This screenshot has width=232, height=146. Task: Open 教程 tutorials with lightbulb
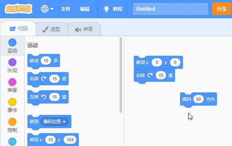pyautogui.click(x=112, y=9)
